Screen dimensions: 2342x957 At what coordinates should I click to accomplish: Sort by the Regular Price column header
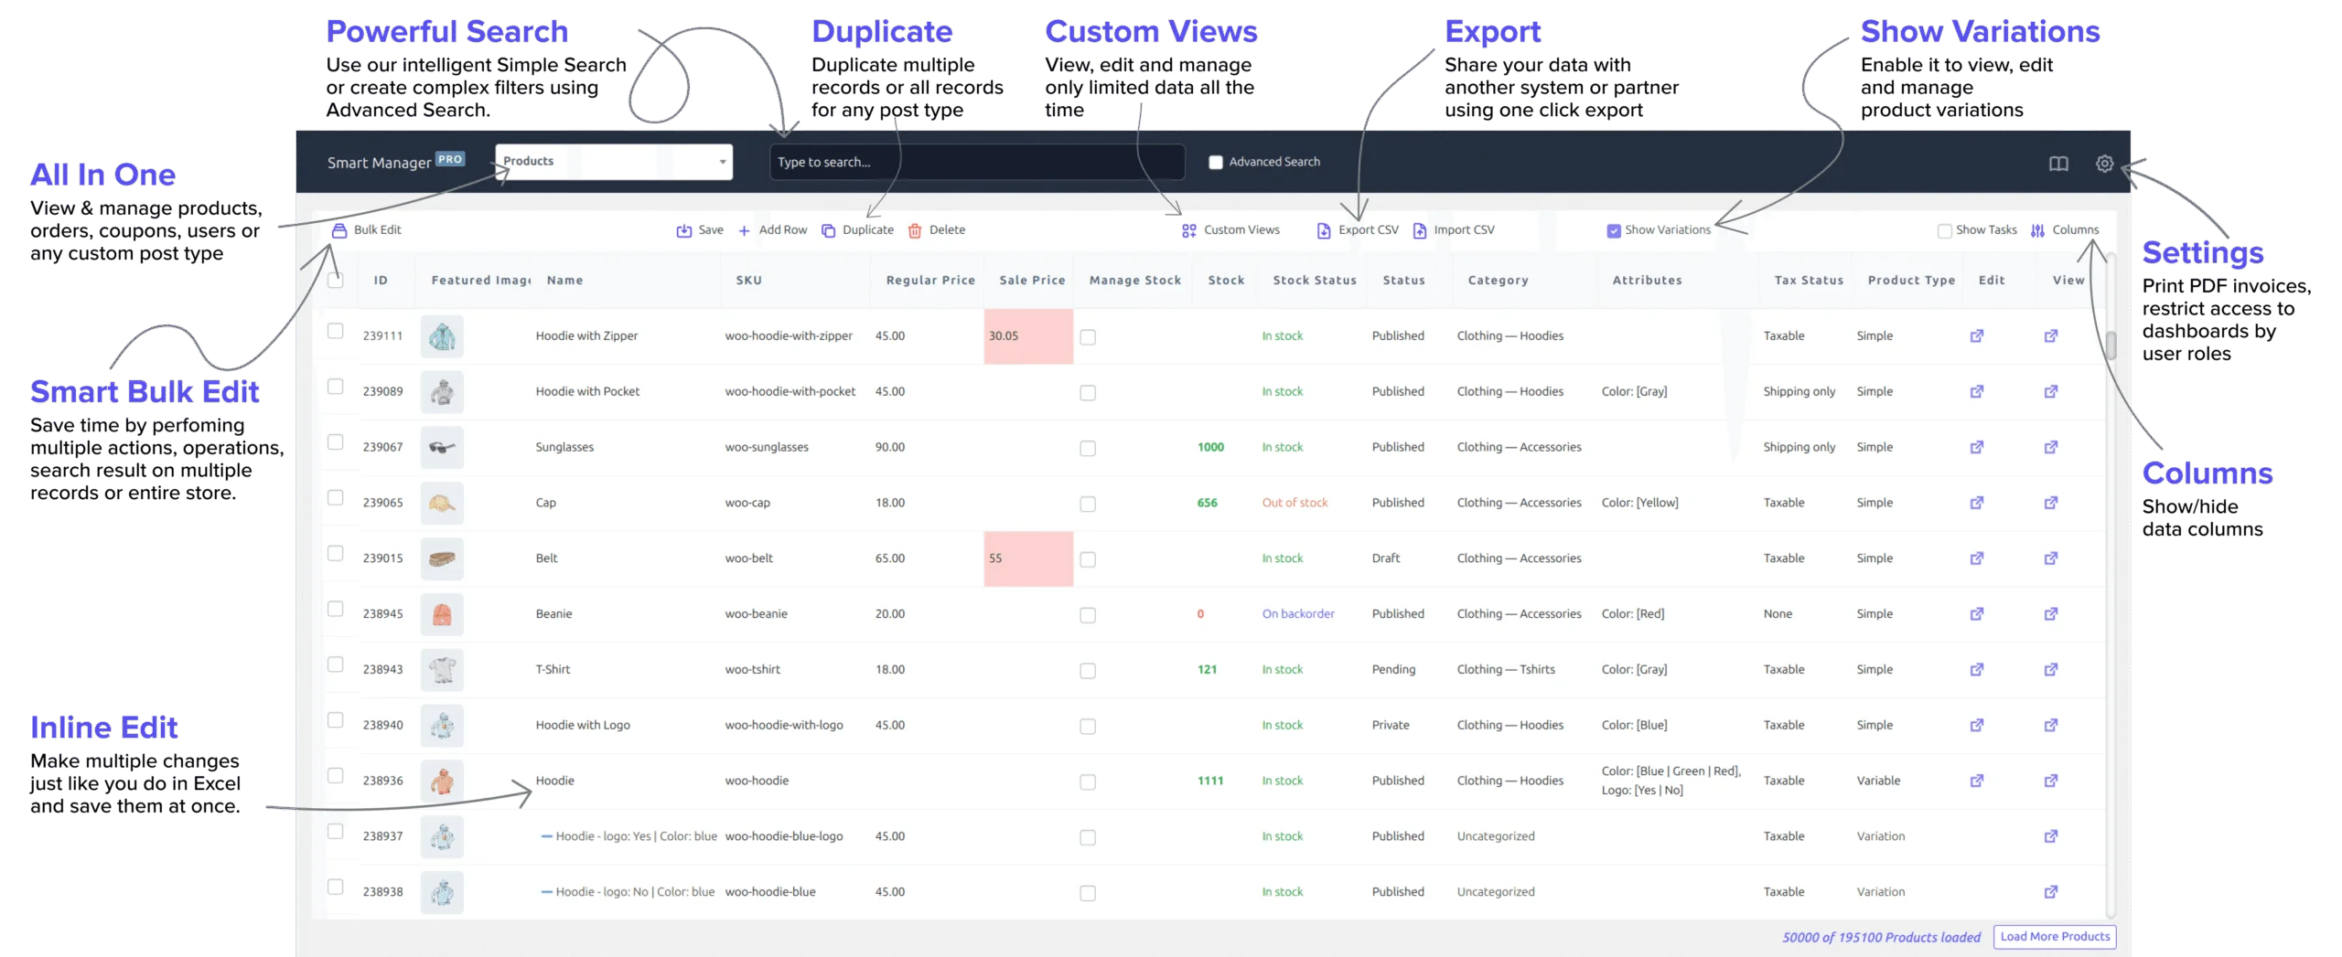point(930,281)
